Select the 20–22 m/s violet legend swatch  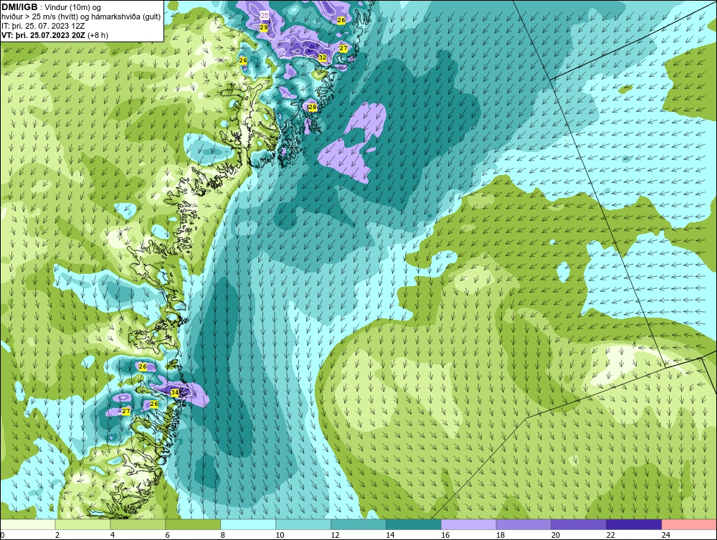pyautogui.click(x=579, y=524)
